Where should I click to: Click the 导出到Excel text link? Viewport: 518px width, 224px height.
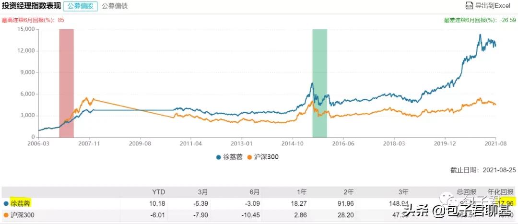[493, 5]
